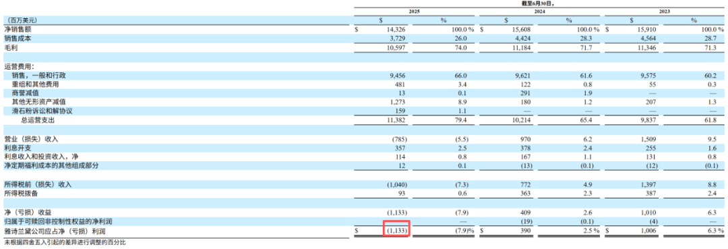
Task: Select 2023 net earnings value 1,010
Action: click(x=649, y=212)
